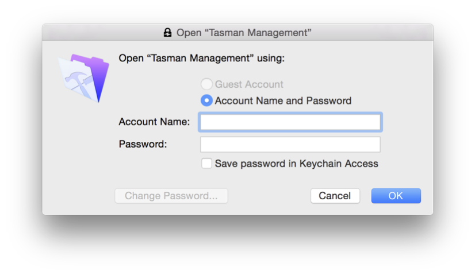Cancel opening Tasman Management

pyautogui.click(x=335, y=196)
